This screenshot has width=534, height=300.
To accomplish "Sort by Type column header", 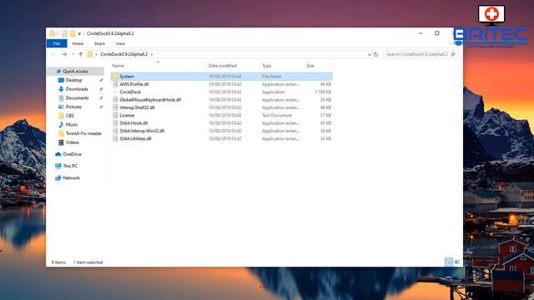I will pos(267,66).
